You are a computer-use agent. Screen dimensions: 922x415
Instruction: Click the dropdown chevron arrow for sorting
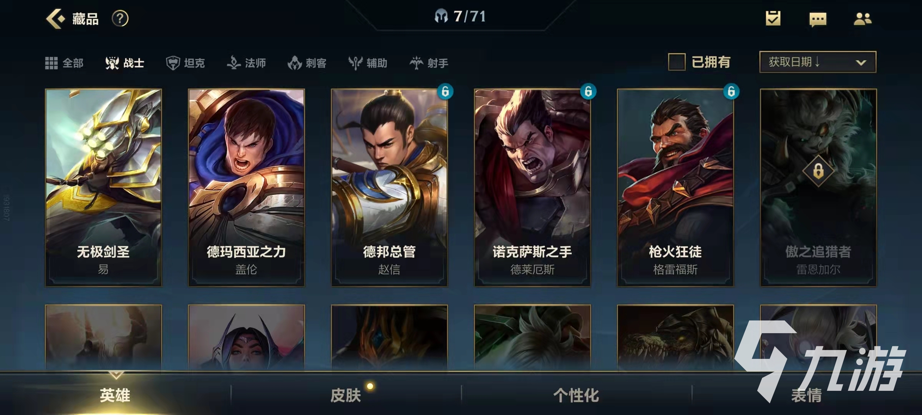[x=861, y=62]
